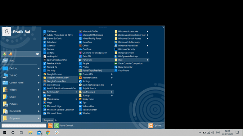
Task: Open the Pictures menu entry
Action: tap(21, 104)
